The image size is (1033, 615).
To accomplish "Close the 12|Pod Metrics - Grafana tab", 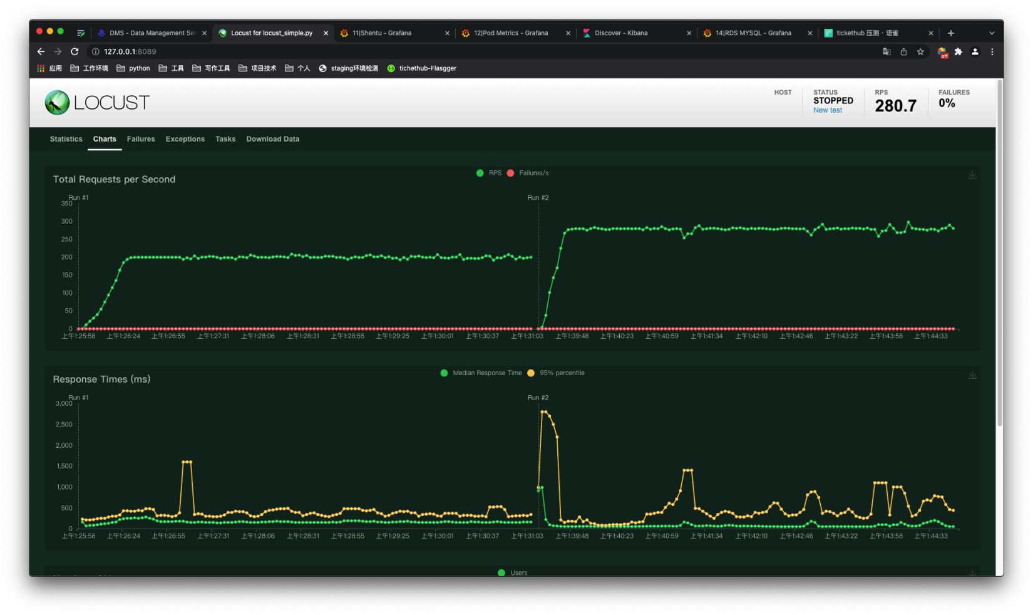I will pyautogui.click(x=568, y=33).
